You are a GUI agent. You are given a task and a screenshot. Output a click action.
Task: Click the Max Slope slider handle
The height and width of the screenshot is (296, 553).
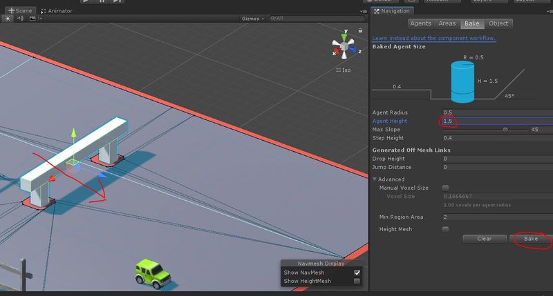tap(505, 130)
